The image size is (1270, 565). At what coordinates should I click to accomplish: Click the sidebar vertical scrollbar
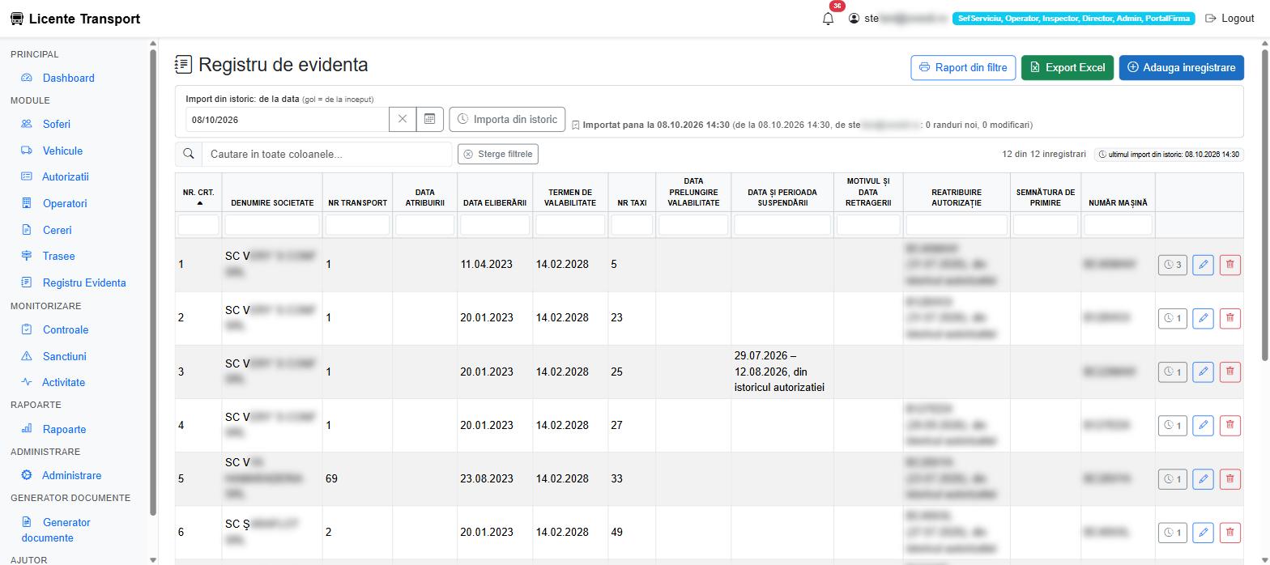(153, 282)
